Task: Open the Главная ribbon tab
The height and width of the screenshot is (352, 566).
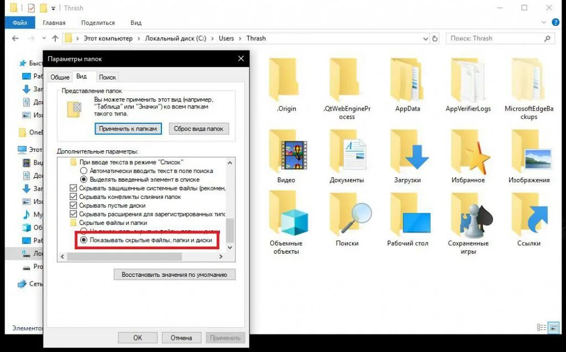Action: [x=54, y=23]
